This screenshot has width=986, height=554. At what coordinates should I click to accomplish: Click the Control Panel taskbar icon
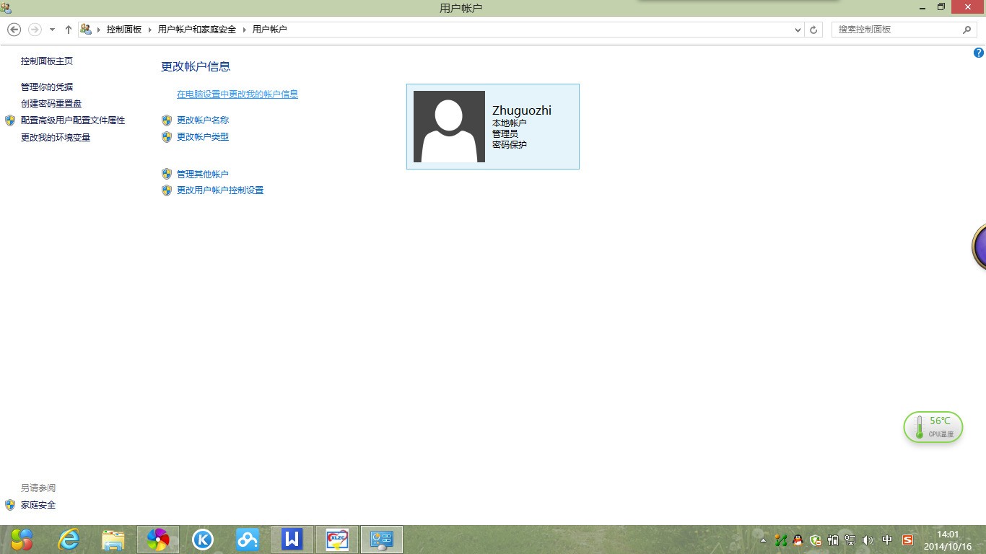click(x=382, y=540)
